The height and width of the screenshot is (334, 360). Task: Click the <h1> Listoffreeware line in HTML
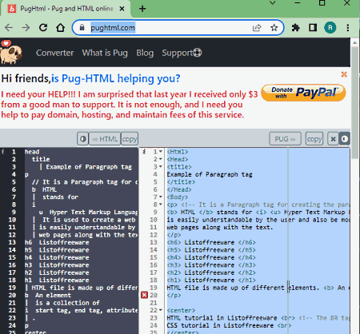click(x=211, y=280)
